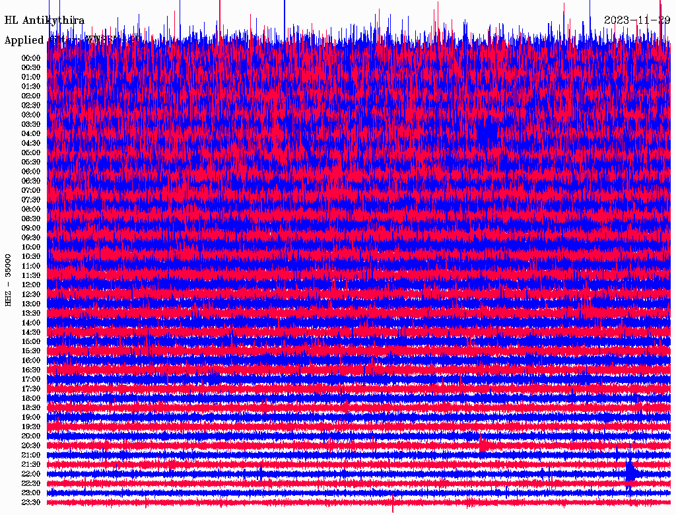
Task: Select the 06:00 time label
Action: (x=31, y=172)
